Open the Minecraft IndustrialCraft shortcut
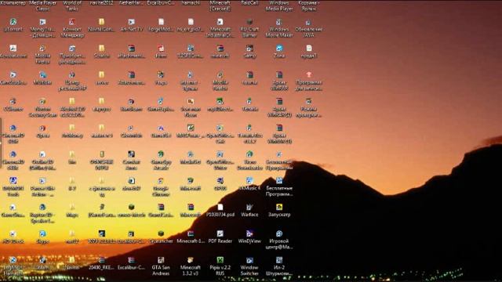Screen dimensions: 502x282 click(x=220, y=22)
